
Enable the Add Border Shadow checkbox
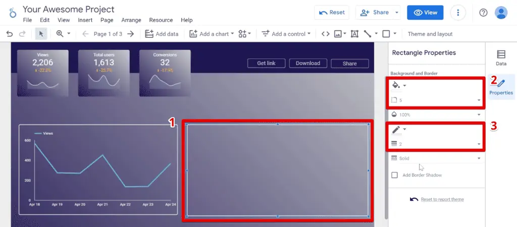(395, 175)
